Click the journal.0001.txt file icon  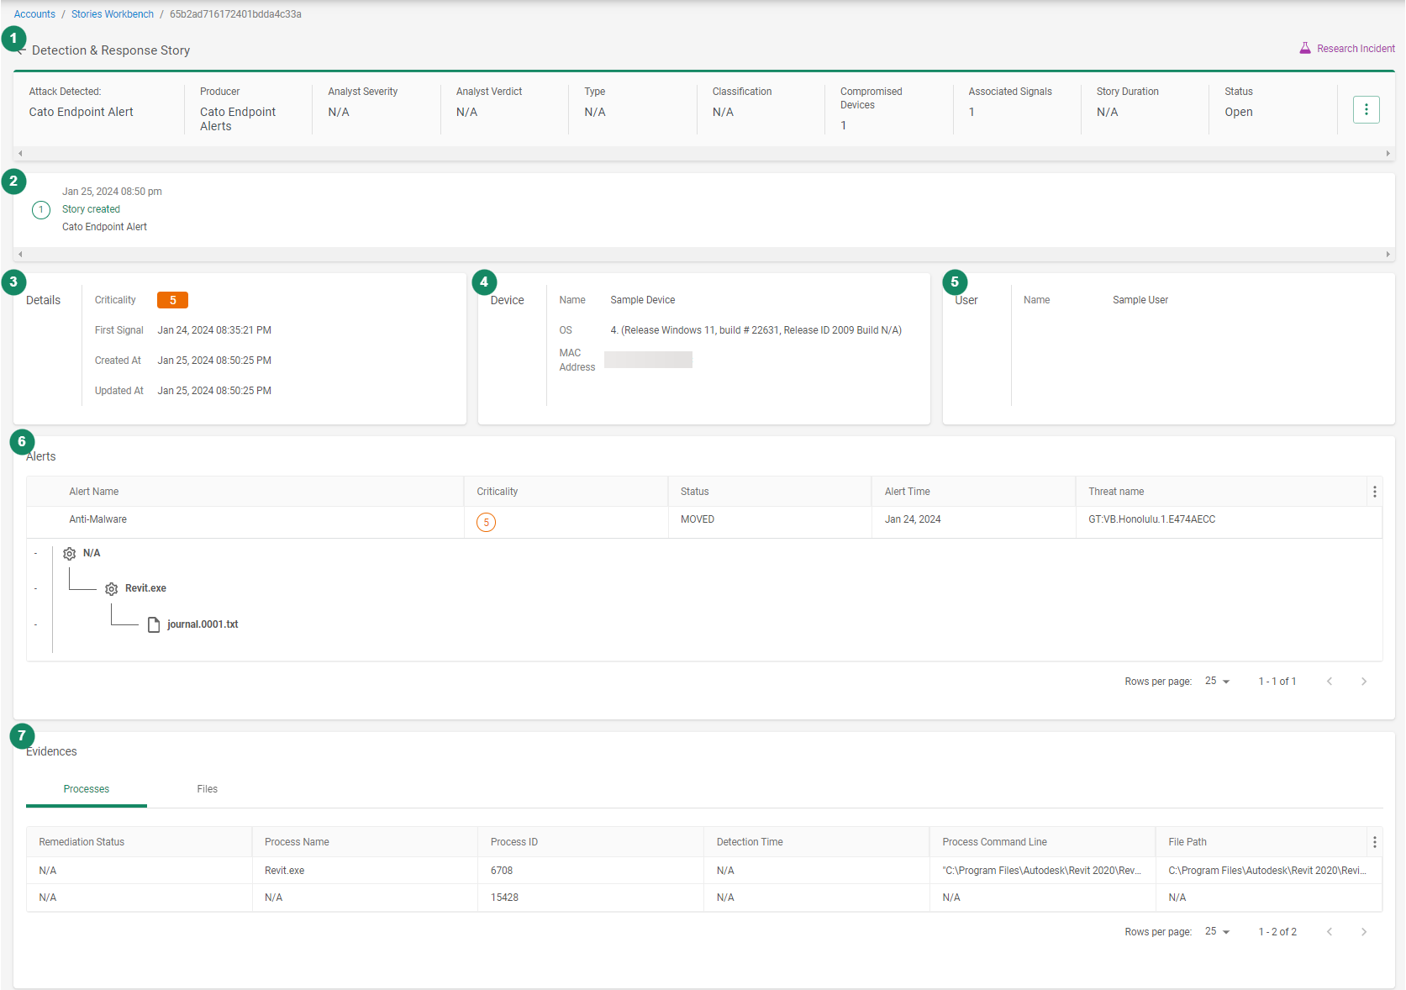(x=154, y=624)
